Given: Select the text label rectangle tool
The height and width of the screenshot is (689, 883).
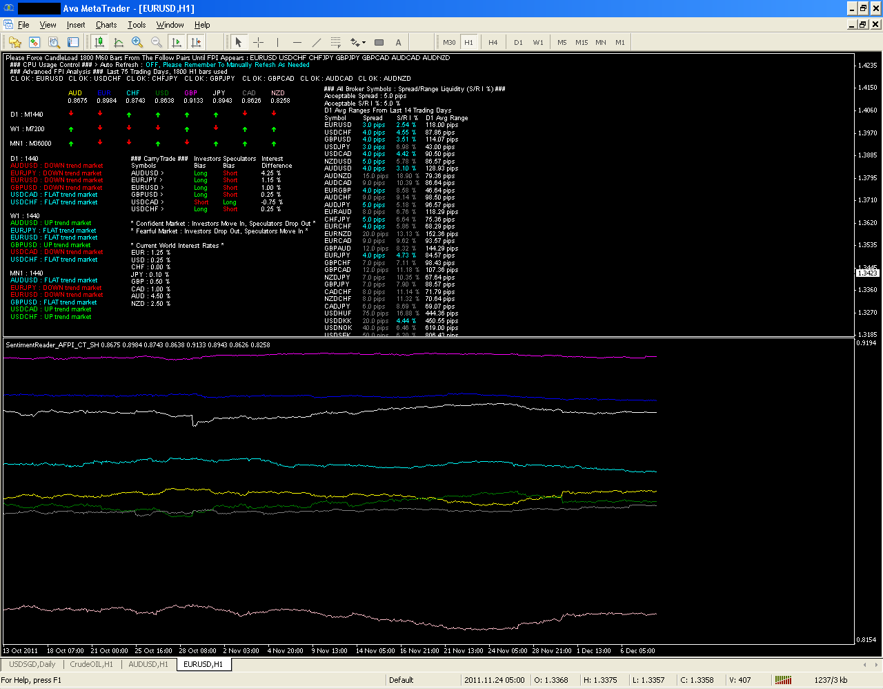Looking at the screenshot, I should click(379, 42).
